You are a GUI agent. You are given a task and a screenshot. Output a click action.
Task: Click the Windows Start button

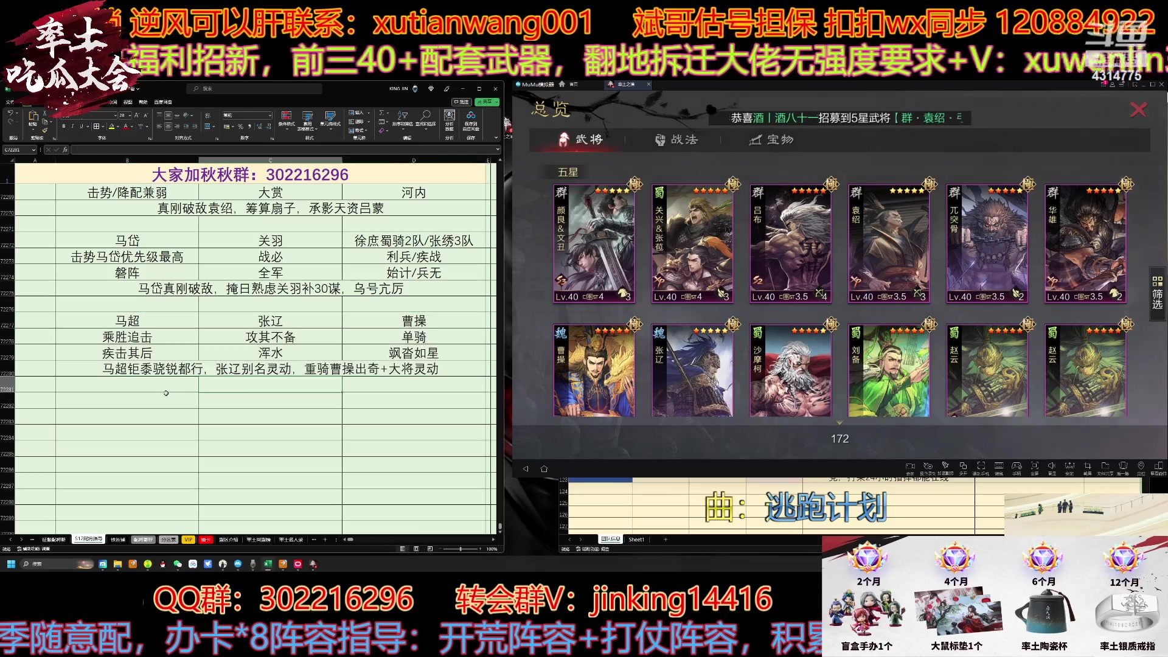tap(11, 564)
